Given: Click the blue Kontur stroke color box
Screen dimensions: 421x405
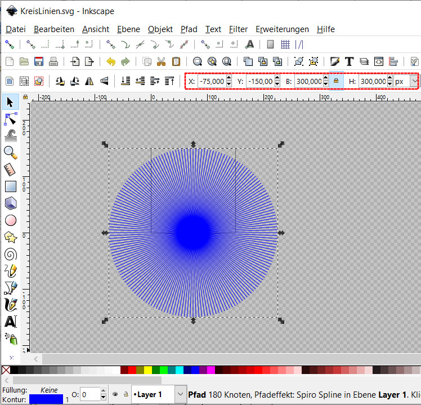Looking at the screenshot, I should (46, 399).
